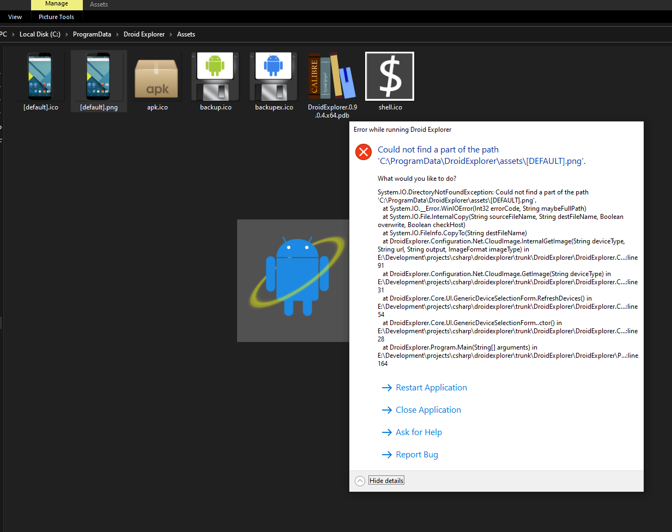Screen dimensions: 672x532
Task: Select the backup.ico green Android file
Action: point(215,76)
